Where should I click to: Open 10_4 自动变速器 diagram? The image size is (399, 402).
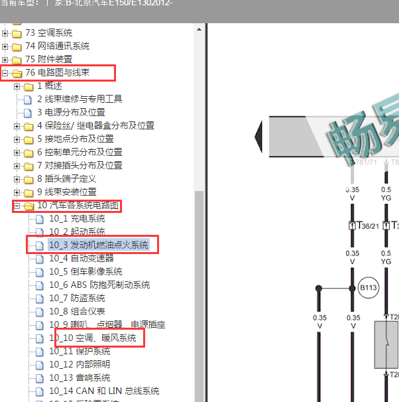tap(82, 258)
